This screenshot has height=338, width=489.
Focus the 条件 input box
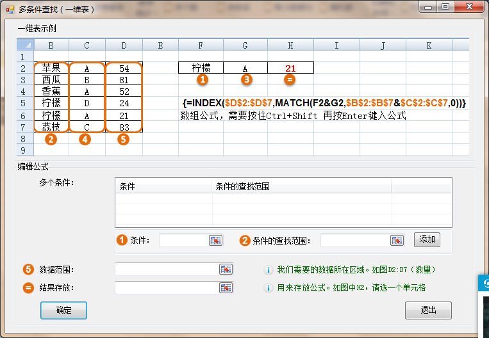click(183, 240)
